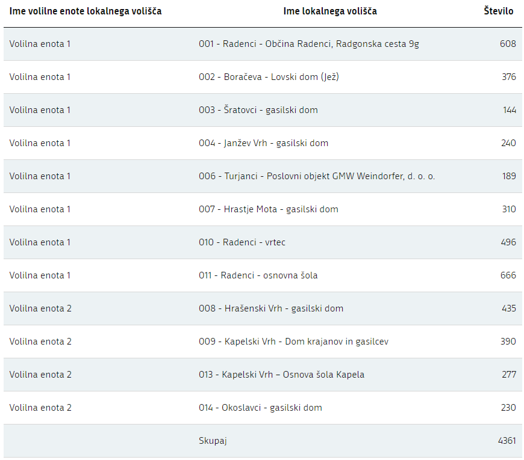Click the 'Število' column header
This screenshot has height=460, width=524.
pos(498,11)
